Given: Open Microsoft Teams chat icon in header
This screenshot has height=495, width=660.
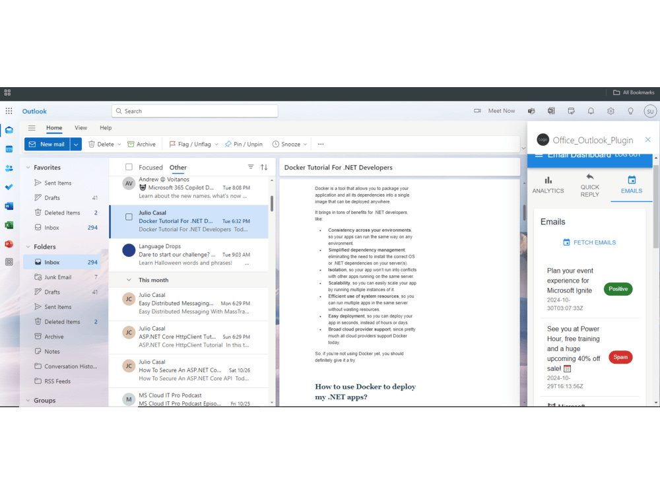Looking at the screenshot, I should pyautogui.click(x=531, y=111).
